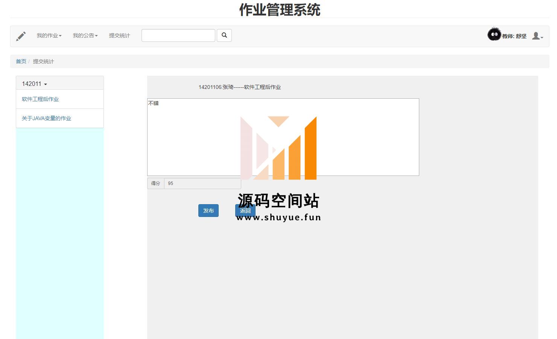Viewport: 557px width, 339px height.
Task: Click the magnifier search button
Action: [x=224, y=35]
